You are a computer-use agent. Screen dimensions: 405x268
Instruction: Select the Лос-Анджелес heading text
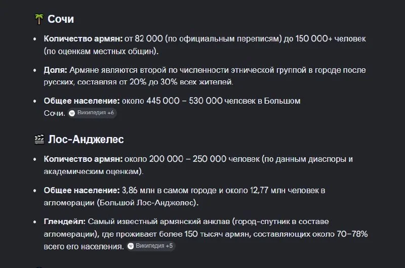pos(86,140)
